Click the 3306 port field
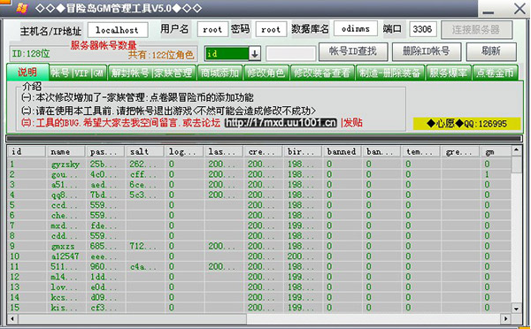Screen dimensions: 531x329 423,29
